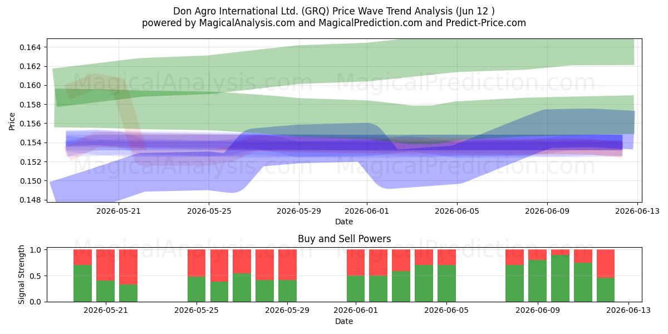Click 2026-06-09 on the price chart axis
The height and width of the screenshot is (334, 668).
click(548, 211)
